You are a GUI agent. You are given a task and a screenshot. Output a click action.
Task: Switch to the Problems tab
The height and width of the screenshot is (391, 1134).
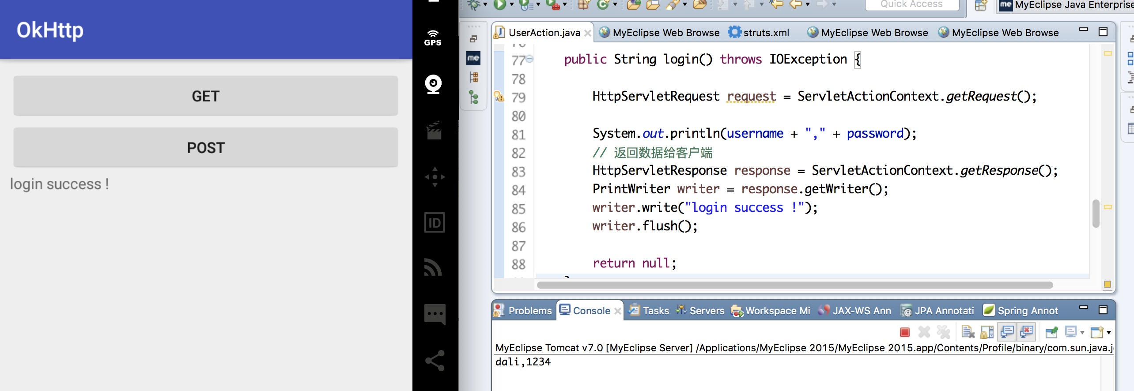coord(523,311)
